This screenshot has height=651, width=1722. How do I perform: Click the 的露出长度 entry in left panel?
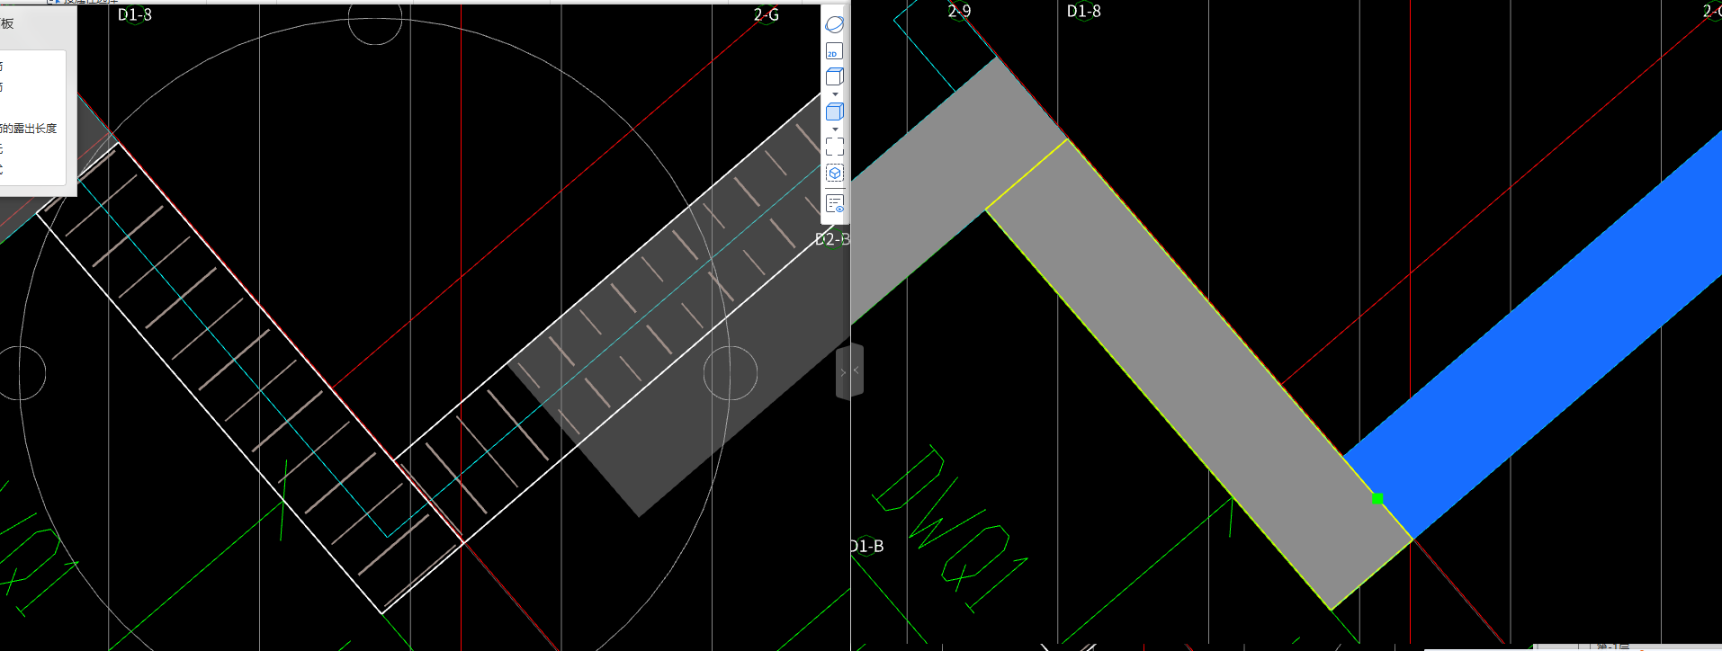pos(29,129)
